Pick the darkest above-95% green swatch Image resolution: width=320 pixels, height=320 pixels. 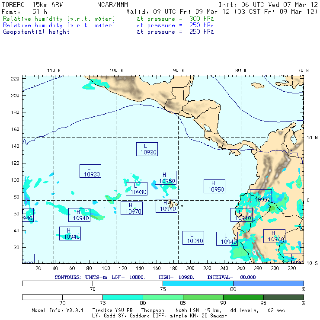pos(284,297)
